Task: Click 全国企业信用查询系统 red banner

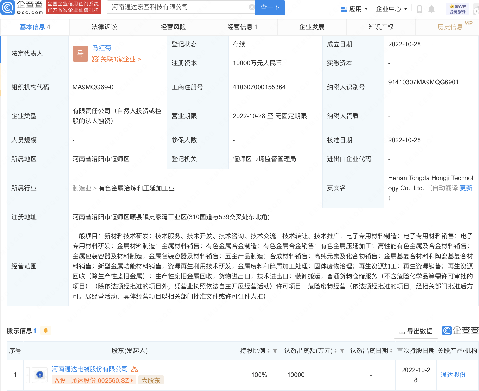Action: (x=73, y=7)
